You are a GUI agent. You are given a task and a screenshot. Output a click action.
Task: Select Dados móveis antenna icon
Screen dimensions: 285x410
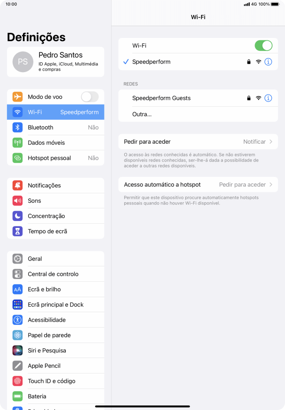pos(17,142)
